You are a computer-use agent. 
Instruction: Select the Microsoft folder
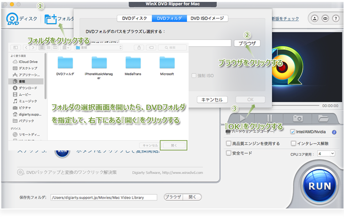pos(167,66)
